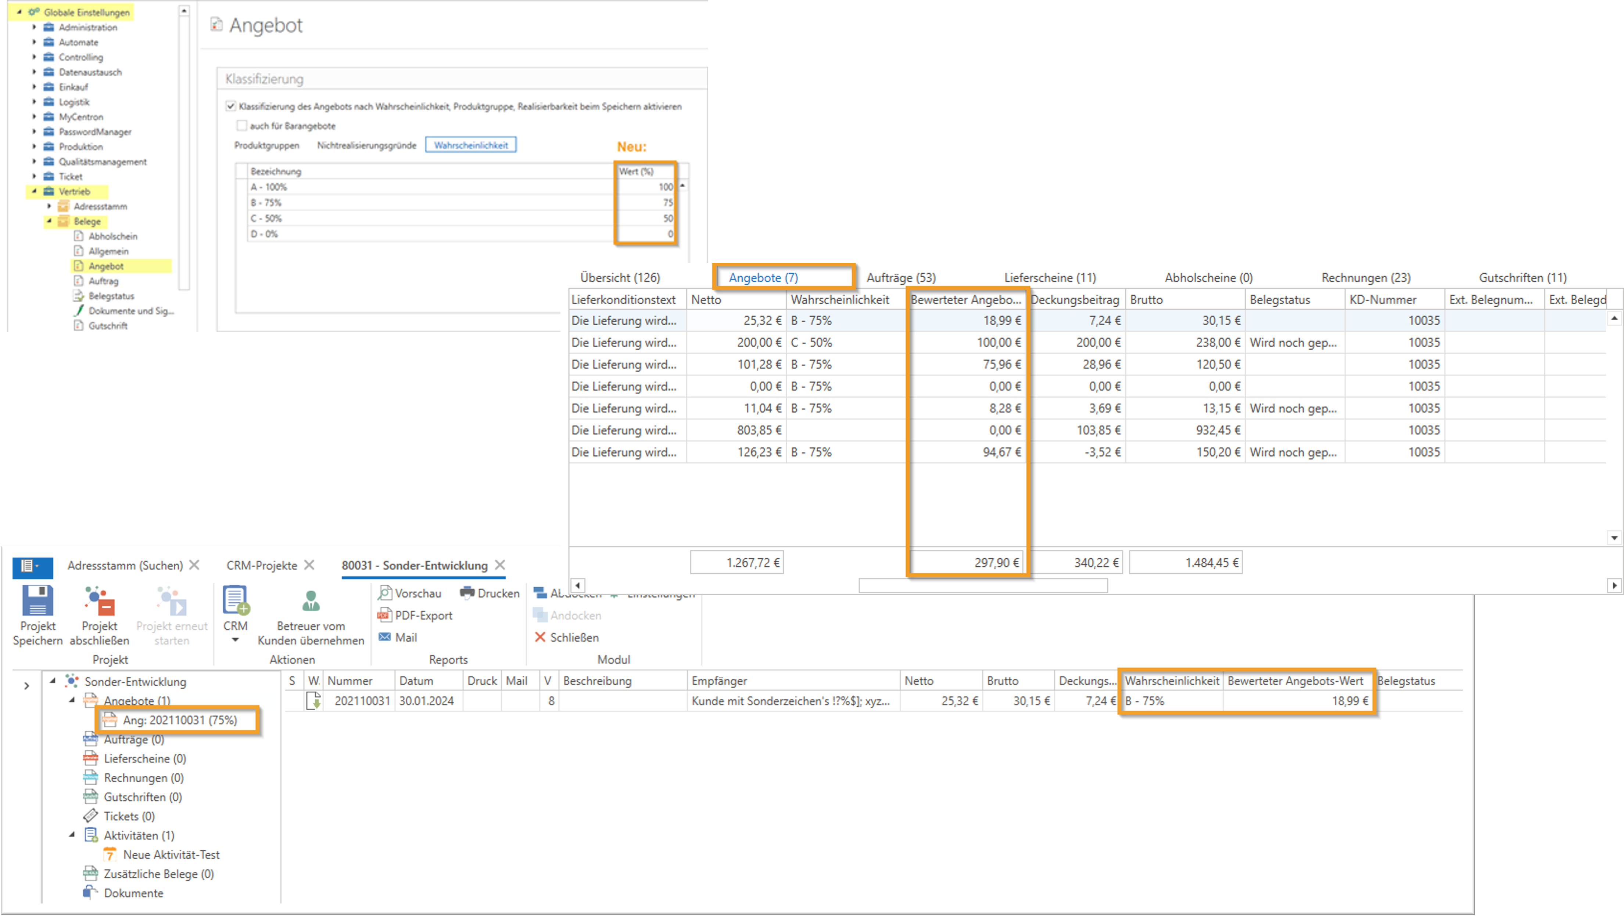This screenshot has height=916, width=1624.
Task: Select the Rechnungen (23) tab
Action: point(1366,277)
